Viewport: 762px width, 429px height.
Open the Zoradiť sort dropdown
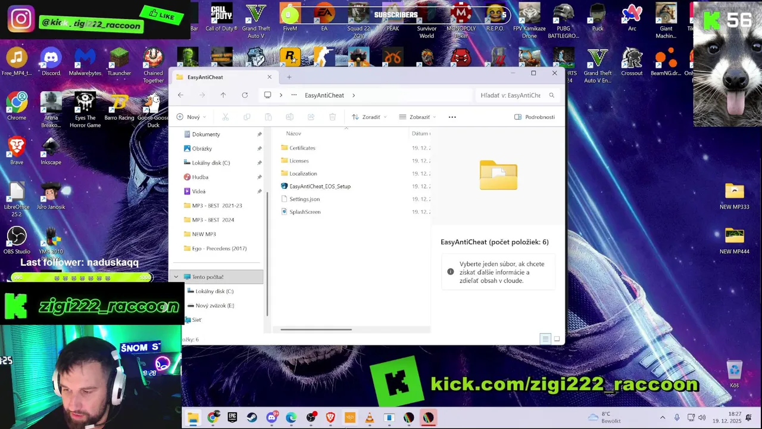pos(370,117)
